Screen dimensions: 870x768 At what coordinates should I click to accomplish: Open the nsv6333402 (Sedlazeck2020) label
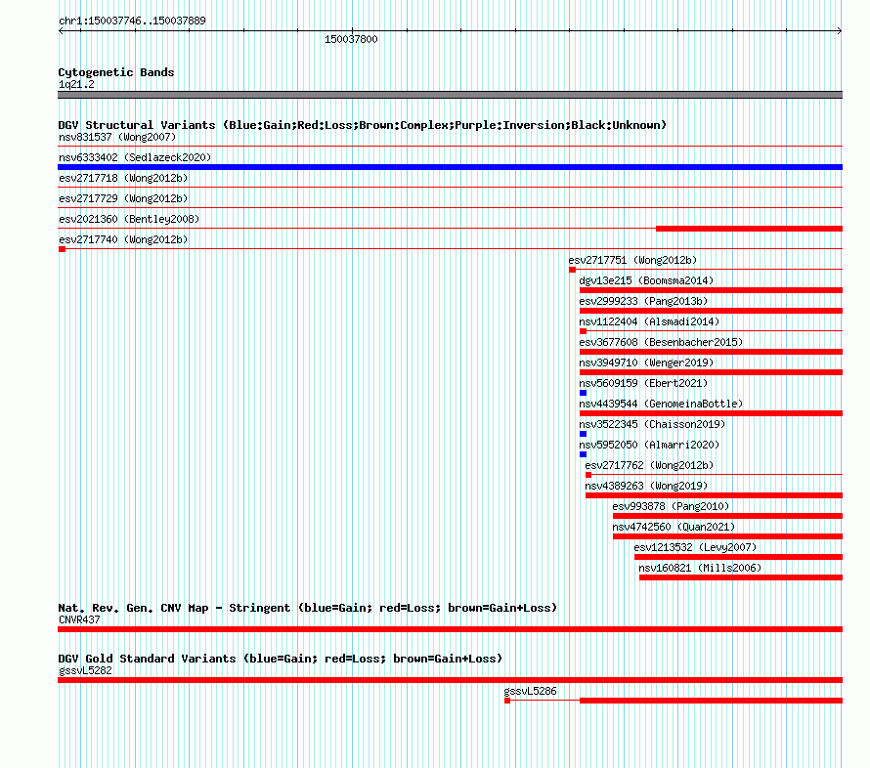135,157
